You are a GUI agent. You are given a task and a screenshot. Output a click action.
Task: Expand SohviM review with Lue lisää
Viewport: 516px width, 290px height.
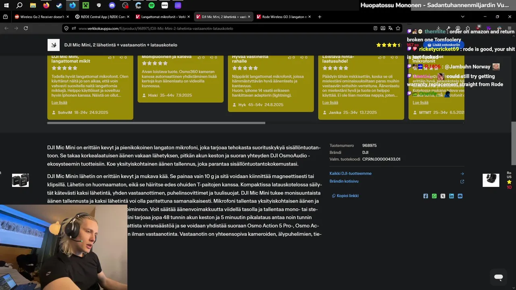pos(59,103)
